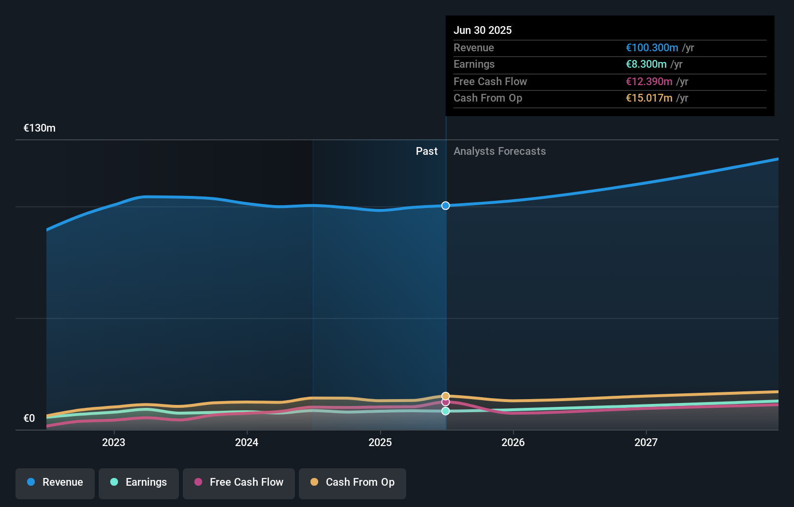794x507 pixels.
Task: Click the Past/Forecast divider line on the chart
Action: coord(445,290)
